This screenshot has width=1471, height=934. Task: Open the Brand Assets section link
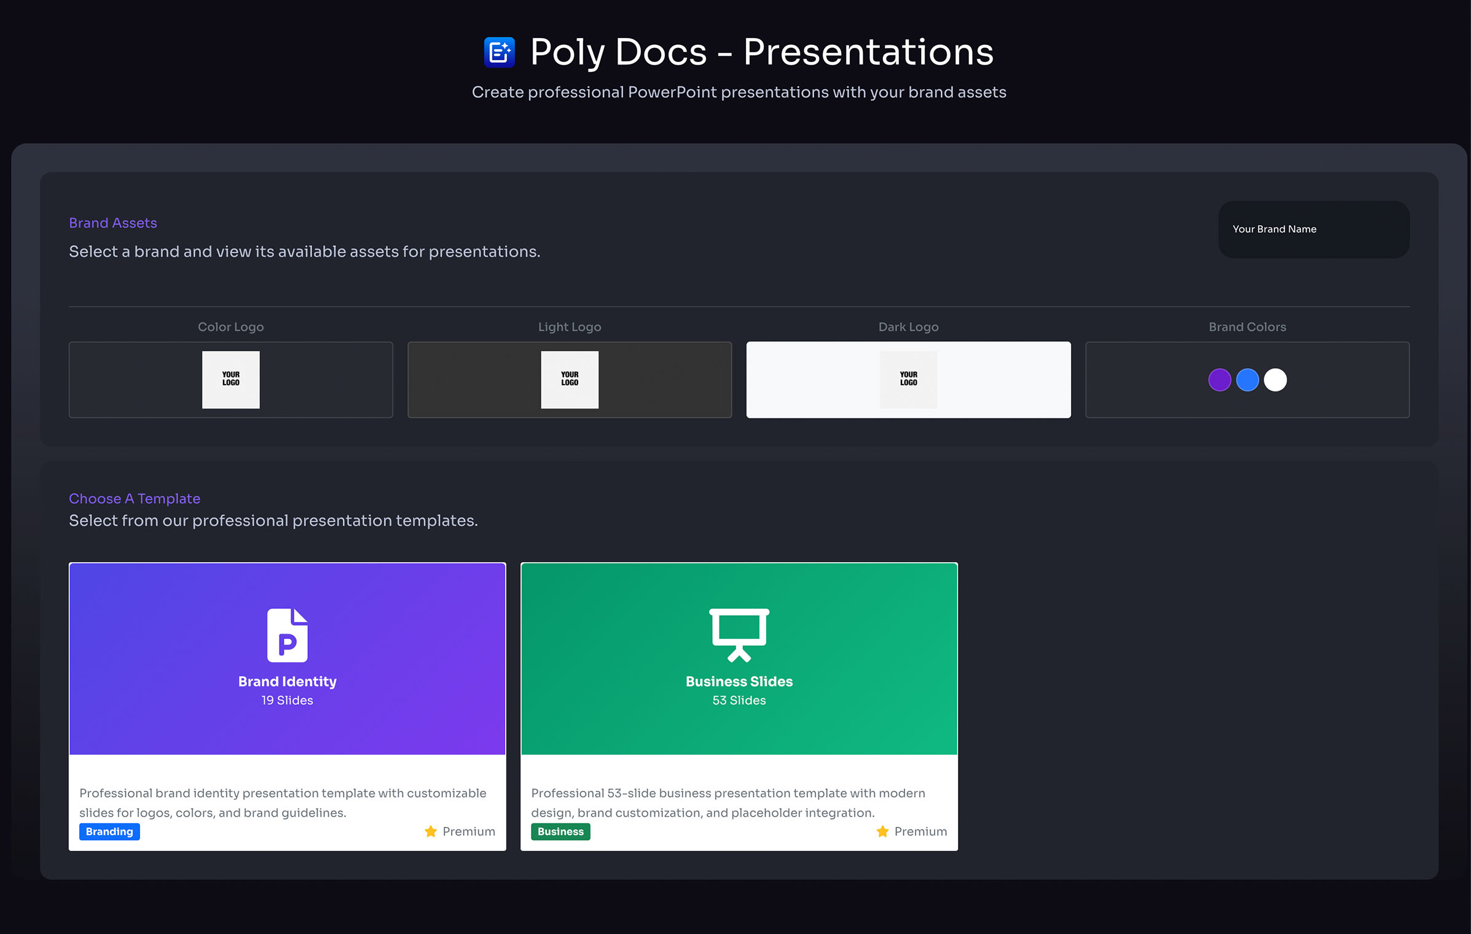tap(113, 222)
